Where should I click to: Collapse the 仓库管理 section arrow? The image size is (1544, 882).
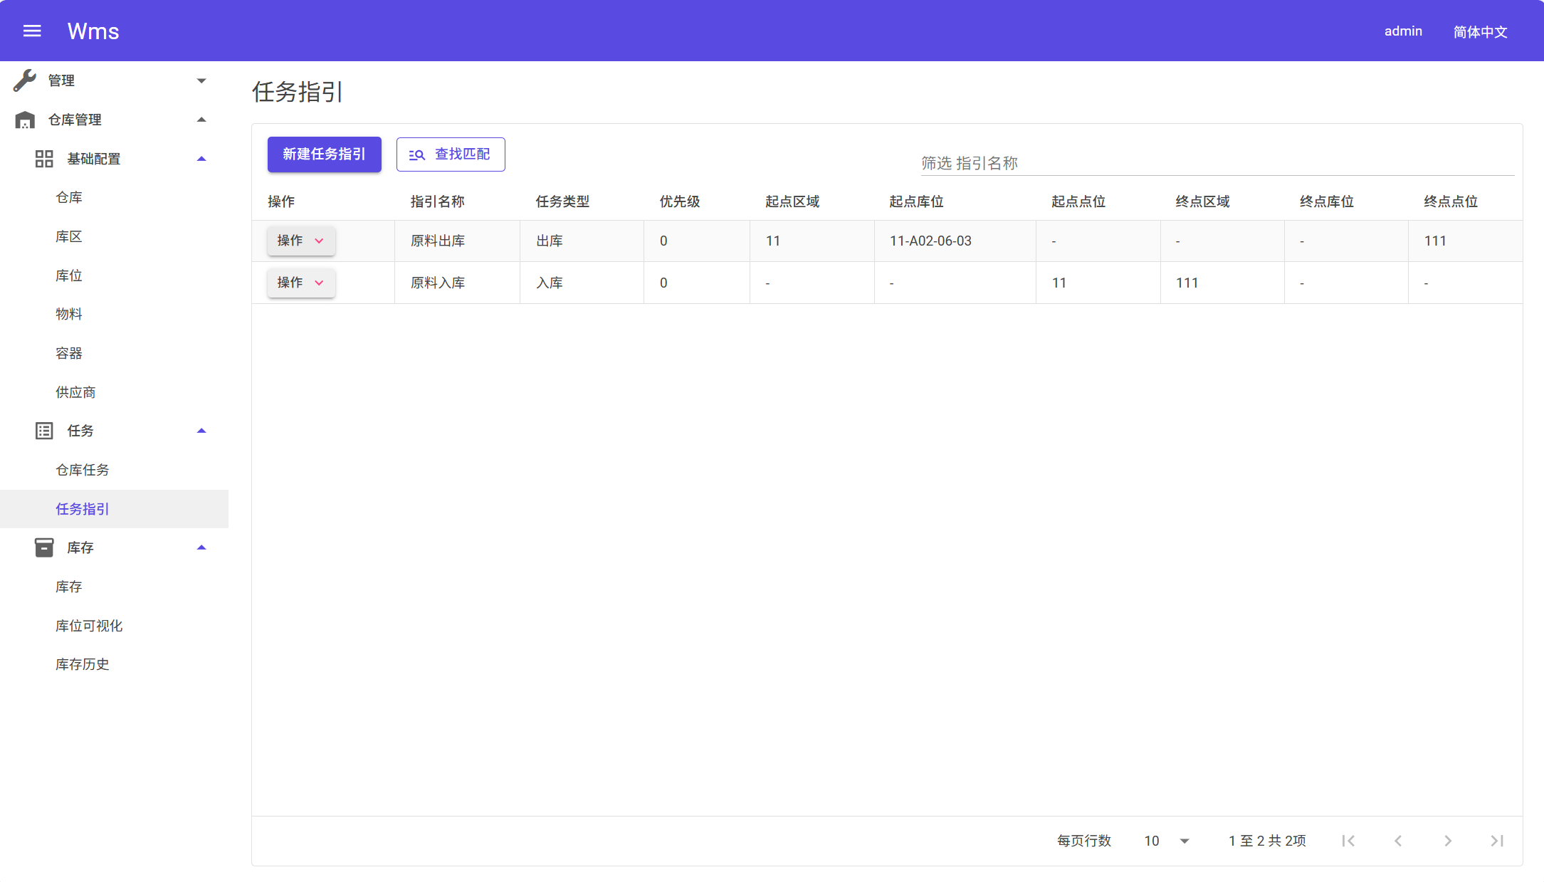coord(201,120)
